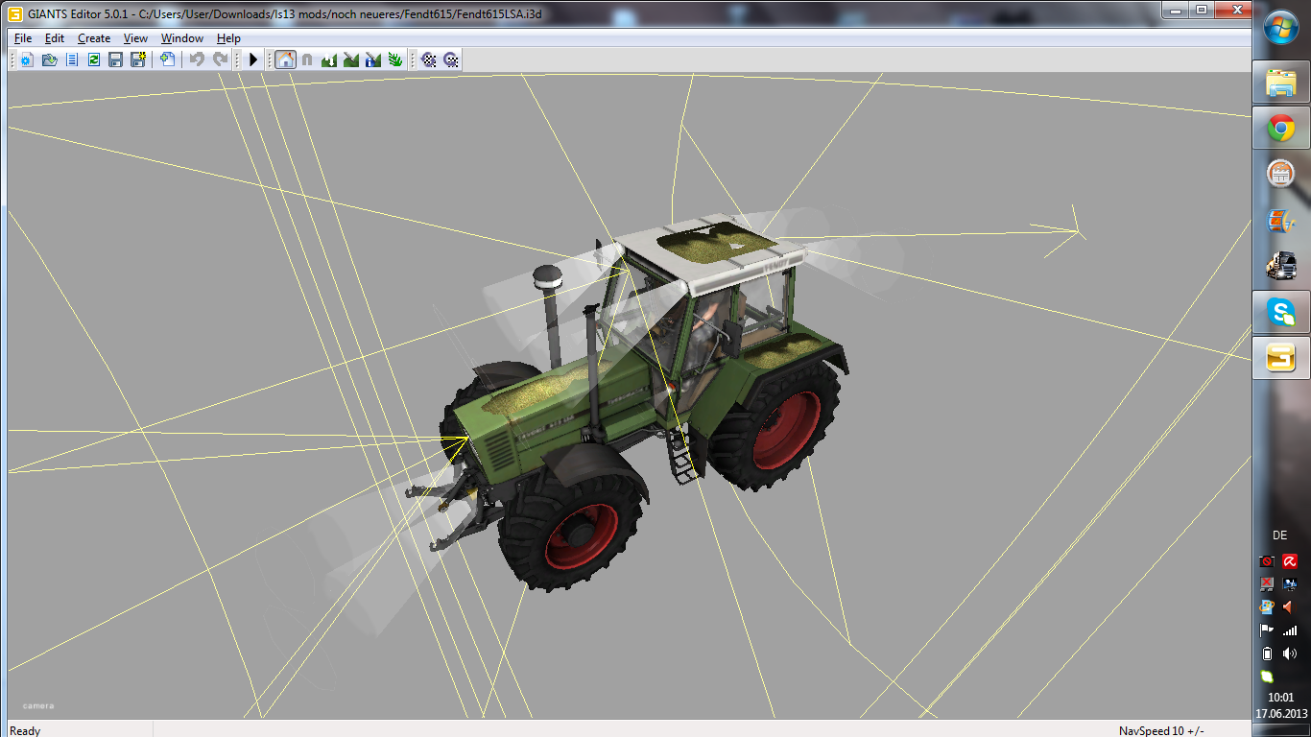Open the clapperboard app in the taskbar
Screen dimensions: 1311x737
coord(1281,174)
